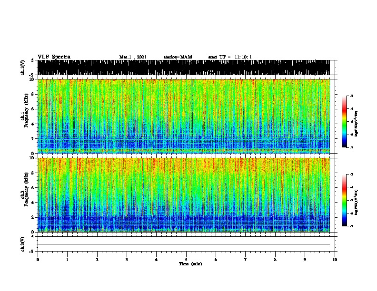This screenshot has height=291, width=377.
Task: Click the ch.1 color bar log(PSD) label
Action: tap(357, 124)
